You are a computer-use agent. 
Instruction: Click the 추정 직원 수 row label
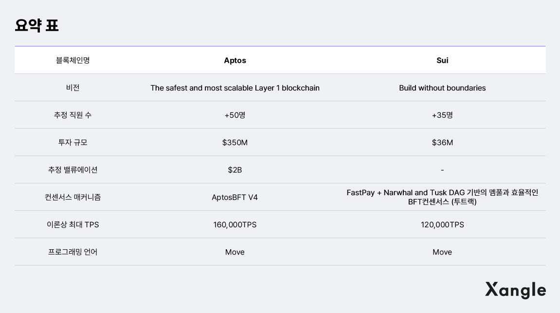click(x=73, y=115)
